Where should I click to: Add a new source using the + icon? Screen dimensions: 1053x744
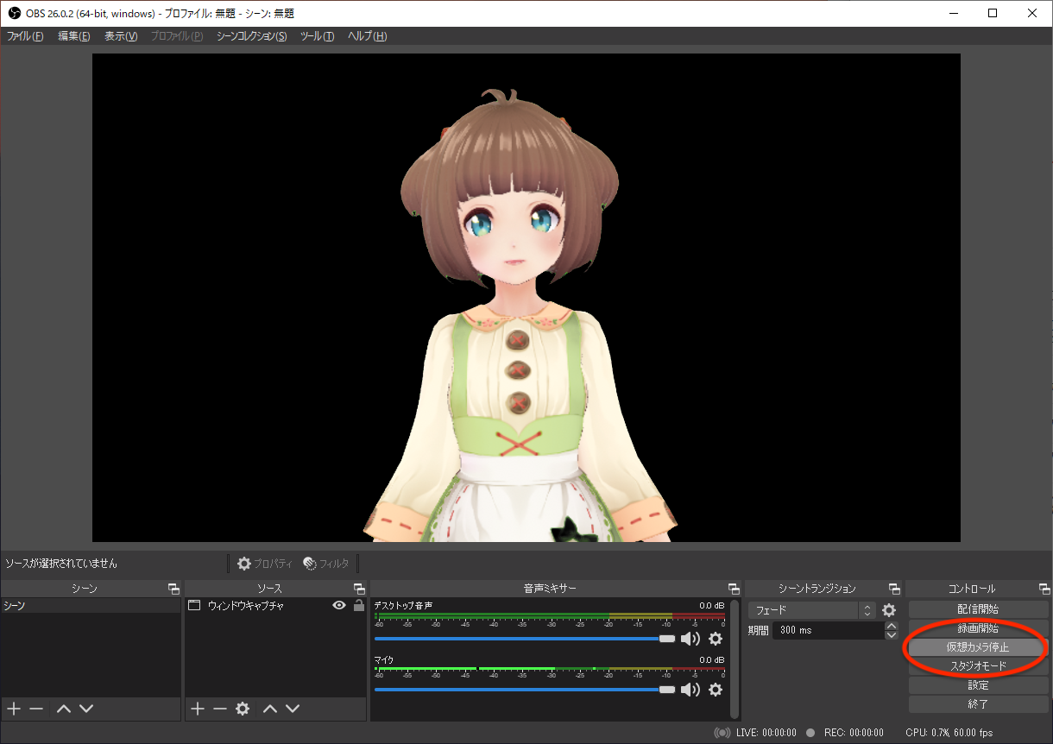click(196, 709)
